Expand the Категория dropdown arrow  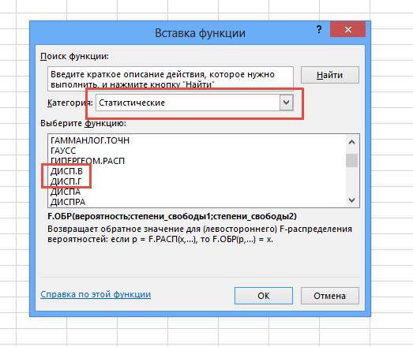pyautogui.click(x=287, y=103)
